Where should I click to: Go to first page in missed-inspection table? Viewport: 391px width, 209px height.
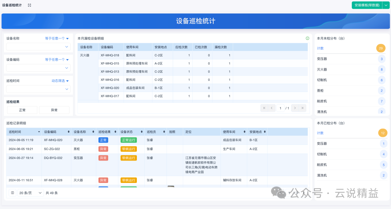point(264,108)
